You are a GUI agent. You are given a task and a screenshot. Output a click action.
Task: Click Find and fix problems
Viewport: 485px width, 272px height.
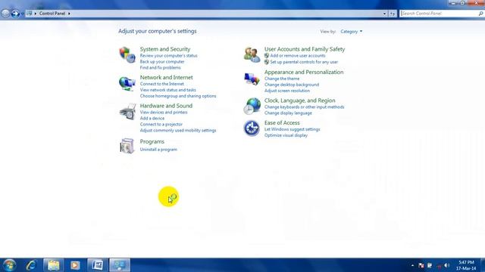[160, 67]
